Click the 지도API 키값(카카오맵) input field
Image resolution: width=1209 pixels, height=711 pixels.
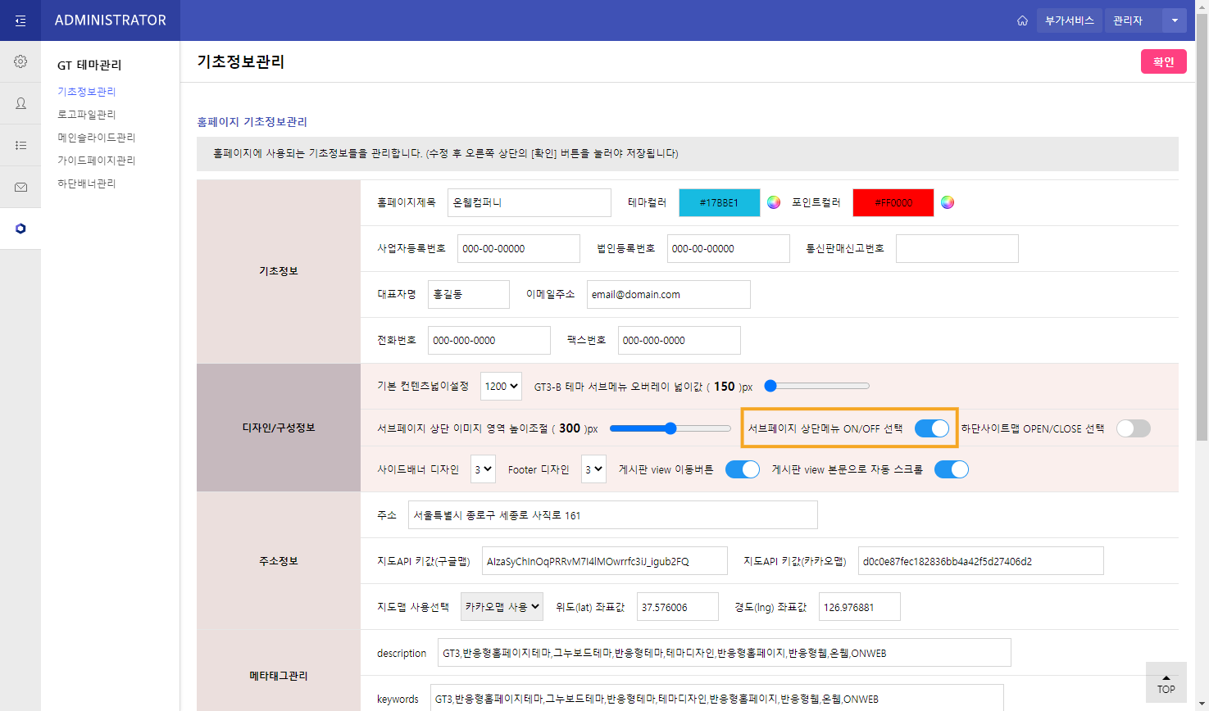click(981, 561)
